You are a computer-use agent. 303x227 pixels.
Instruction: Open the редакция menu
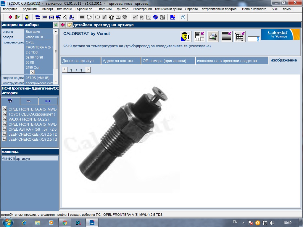(x=30, y=9)
